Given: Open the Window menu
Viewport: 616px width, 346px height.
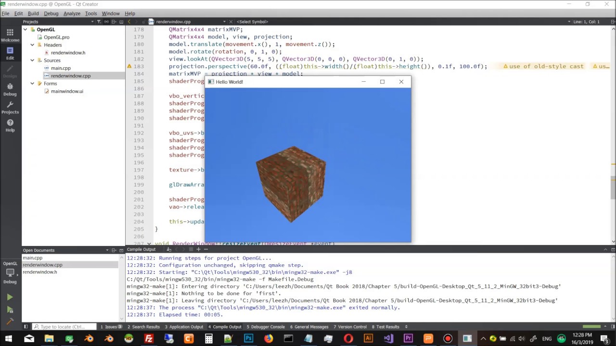Looking at the screenshot, I should click(x=111, y=13).
